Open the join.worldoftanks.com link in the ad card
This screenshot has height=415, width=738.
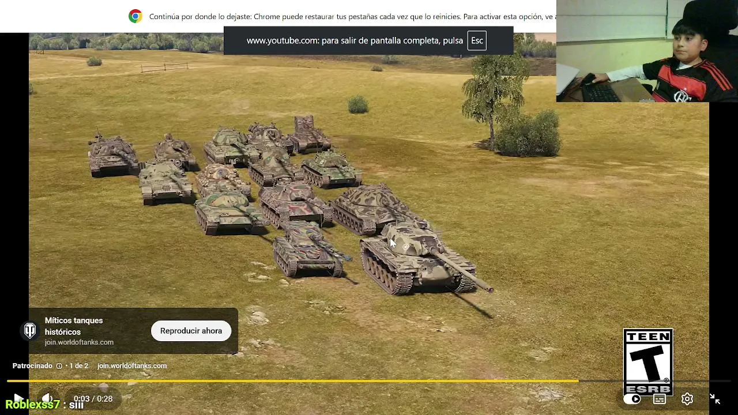tap(79, 342)
